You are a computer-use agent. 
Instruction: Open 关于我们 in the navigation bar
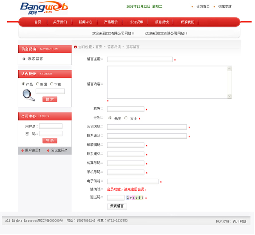point(60,22)
